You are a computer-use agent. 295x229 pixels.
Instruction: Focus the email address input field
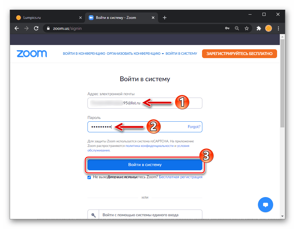pyautogui.click(x=145, y=103)
